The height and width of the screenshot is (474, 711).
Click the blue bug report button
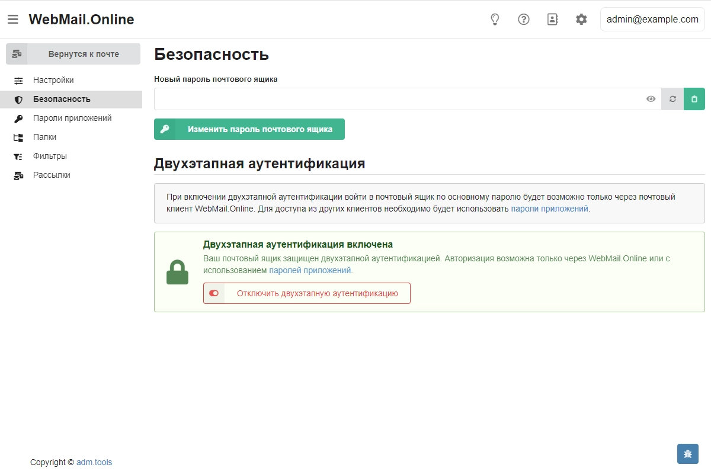(x=688, y=454)
